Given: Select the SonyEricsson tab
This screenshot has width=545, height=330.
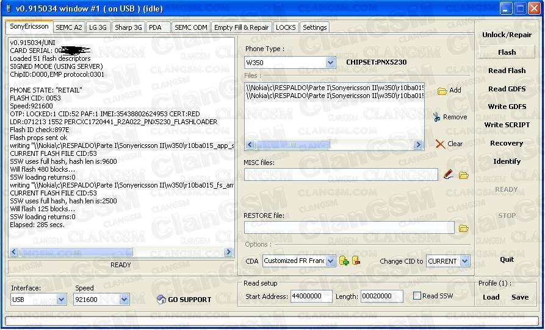Looking at the screenshot, I should click(x=29, y=26).
